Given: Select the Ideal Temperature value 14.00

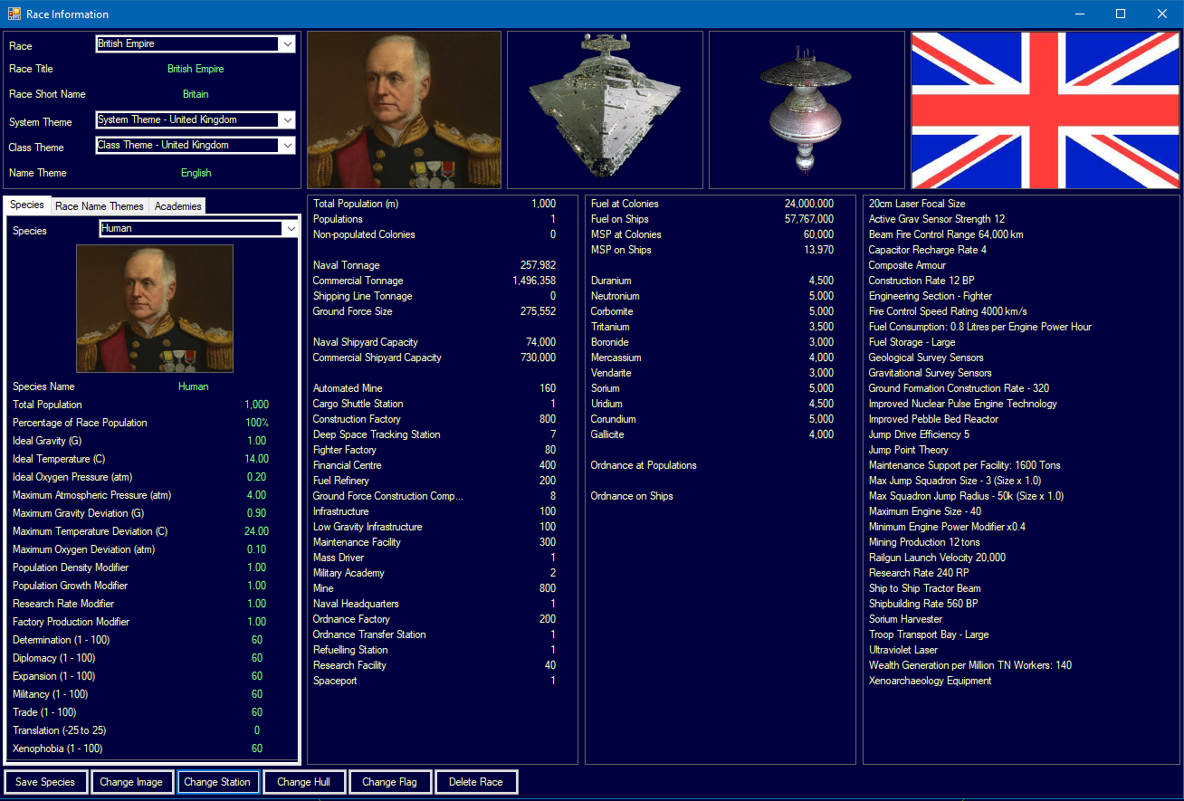Looking at the screenshot, I should pos(257,459).
